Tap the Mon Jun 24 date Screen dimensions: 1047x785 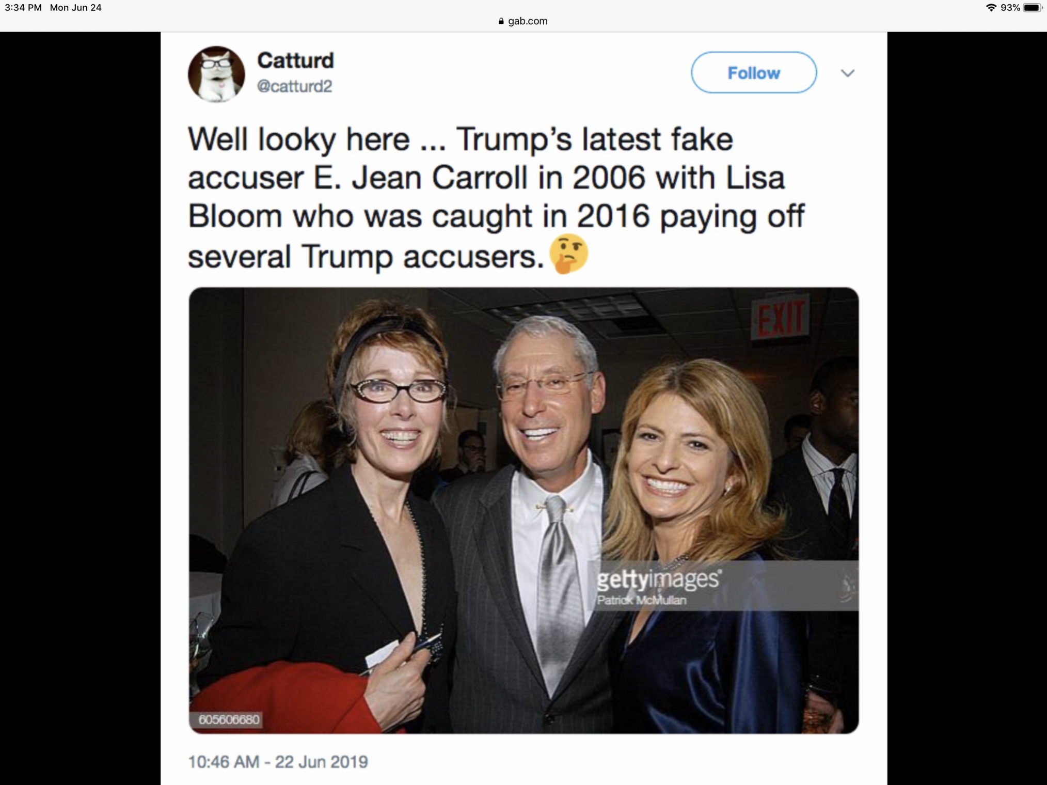click(75, 8)
